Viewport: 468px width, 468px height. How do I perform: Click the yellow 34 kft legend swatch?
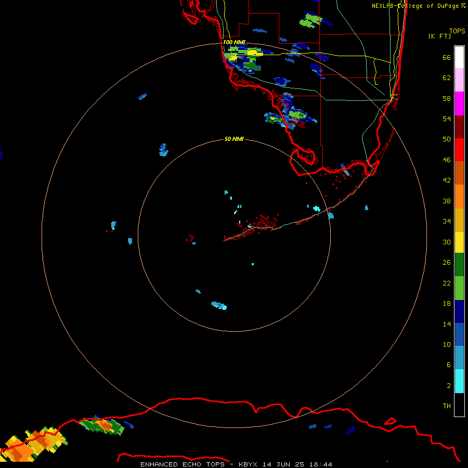[x=459, y=242]
